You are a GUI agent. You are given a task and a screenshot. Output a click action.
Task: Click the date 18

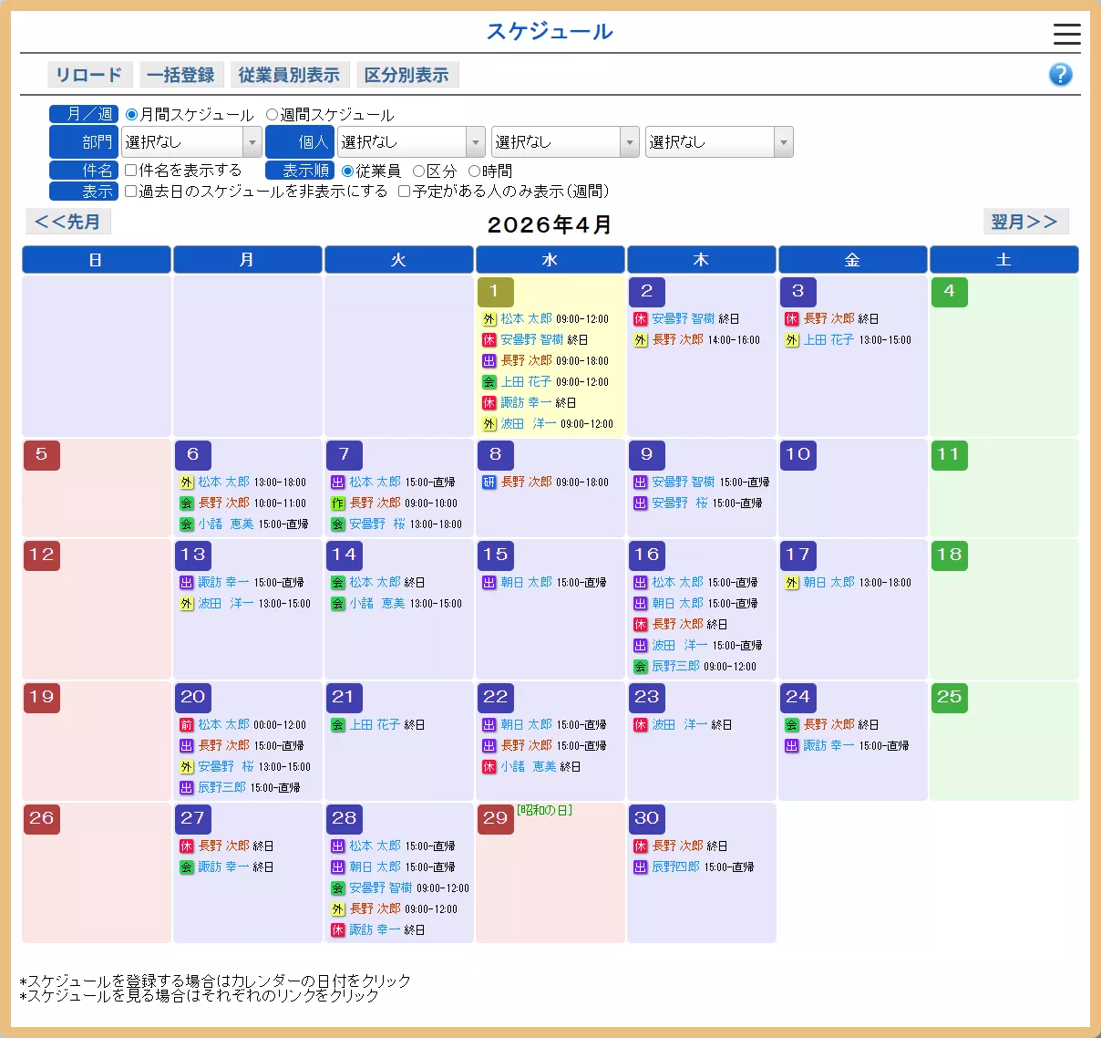[x=949, y=555]
